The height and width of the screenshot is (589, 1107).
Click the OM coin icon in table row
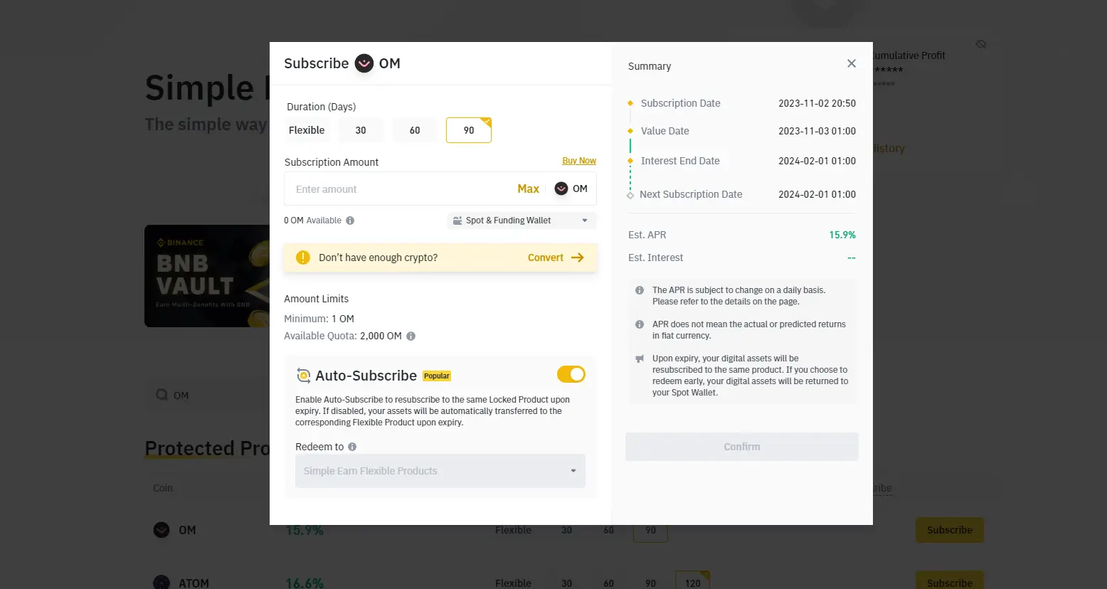161,530
